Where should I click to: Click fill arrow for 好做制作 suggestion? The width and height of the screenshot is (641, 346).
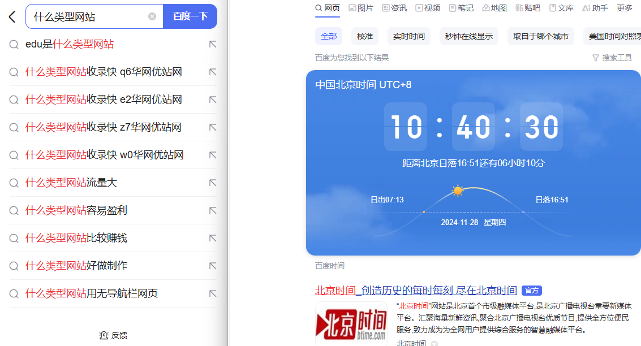[213, 266]
